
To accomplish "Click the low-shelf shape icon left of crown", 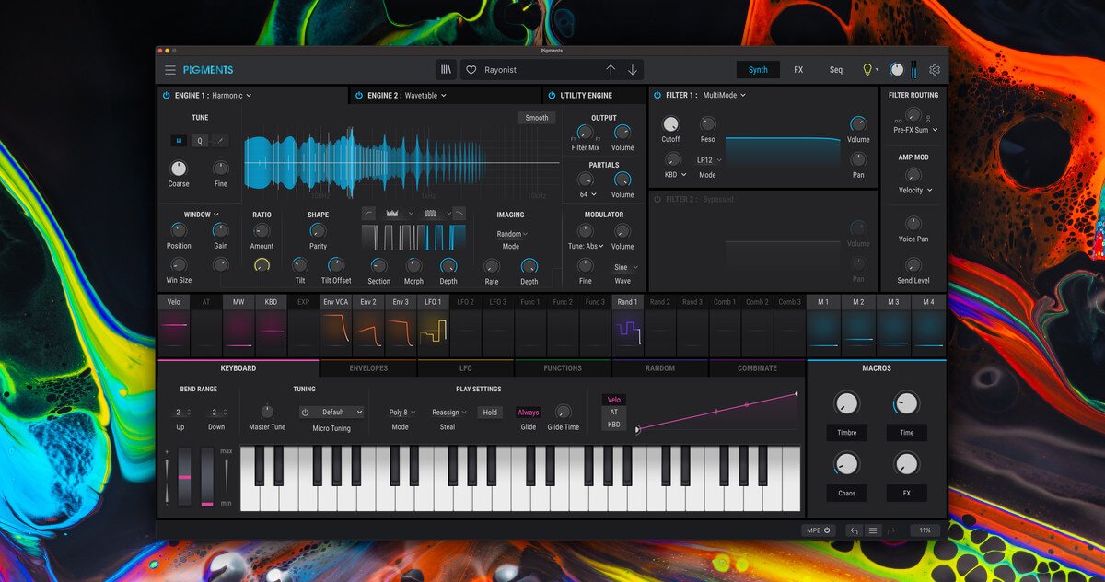I will click(368, 213).
